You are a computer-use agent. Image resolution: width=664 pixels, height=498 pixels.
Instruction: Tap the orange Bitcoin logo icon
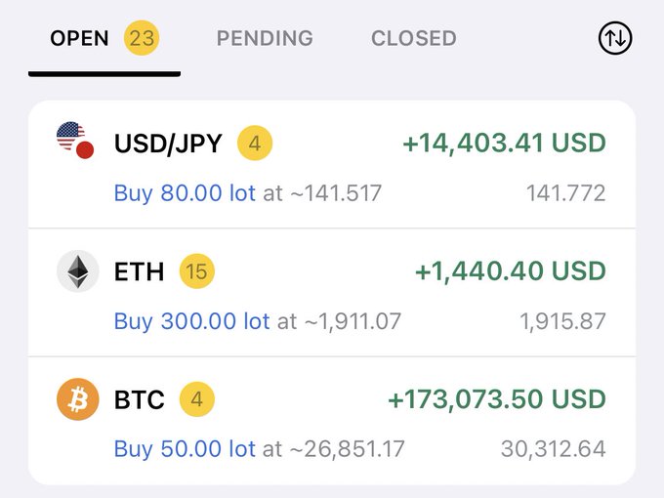[78, 399]
